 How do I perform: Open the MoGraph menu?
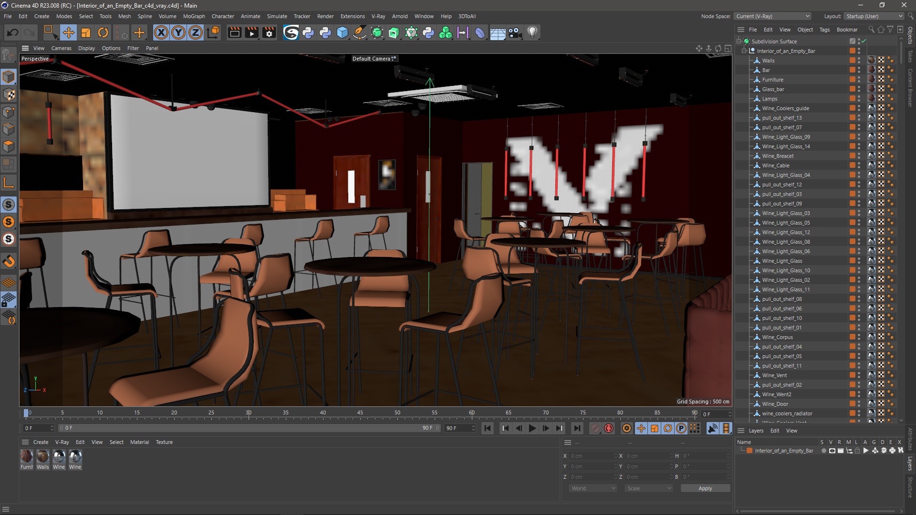(194, 16)
